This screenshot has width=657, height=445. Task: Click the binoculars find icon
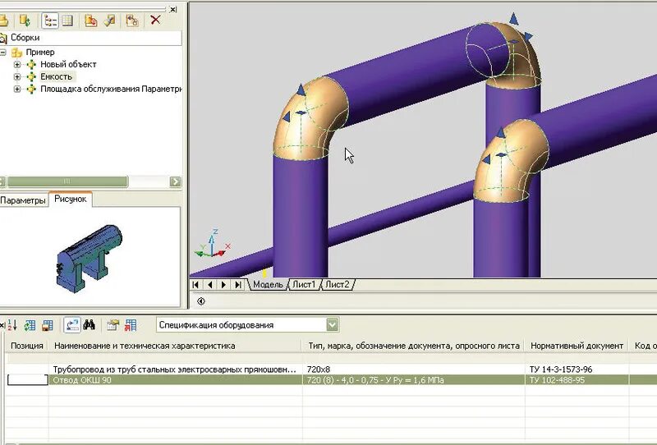[x=89, y=325]
